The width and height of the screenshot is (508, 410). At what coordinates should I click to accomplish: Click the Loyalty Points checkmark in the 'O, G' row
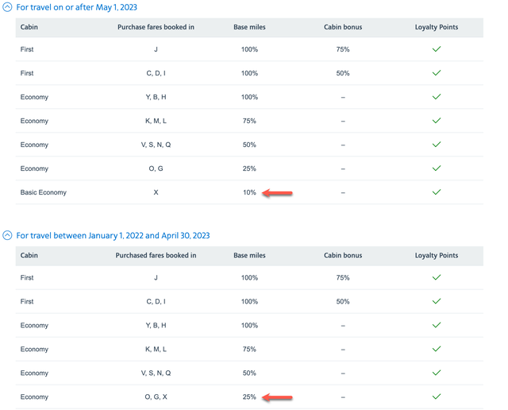click(x=437, y=168)
